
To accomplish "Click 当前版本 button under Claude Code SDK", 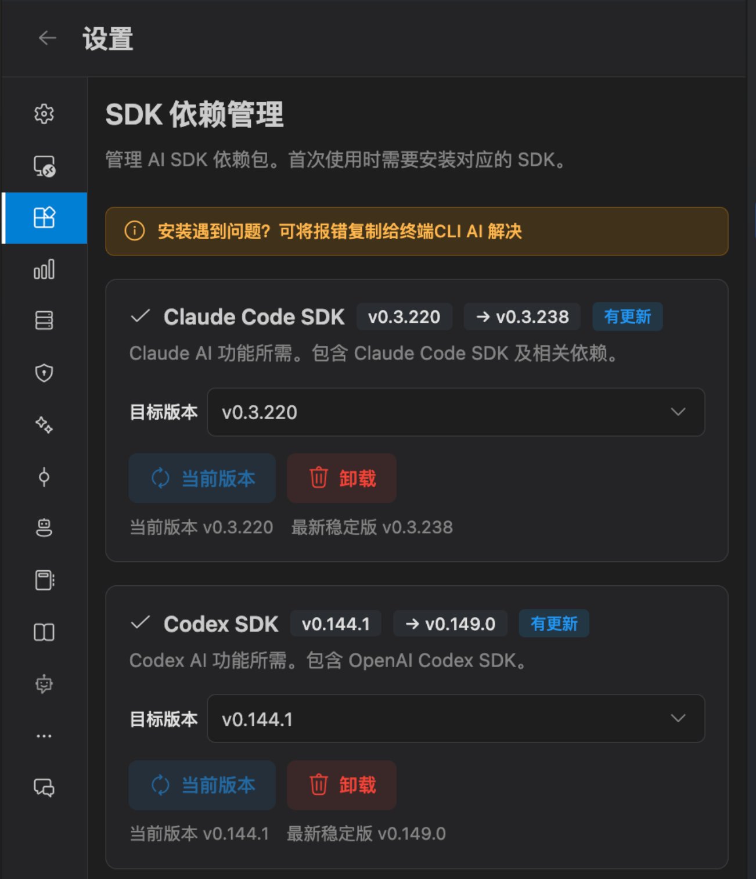I will pos(202,478).
